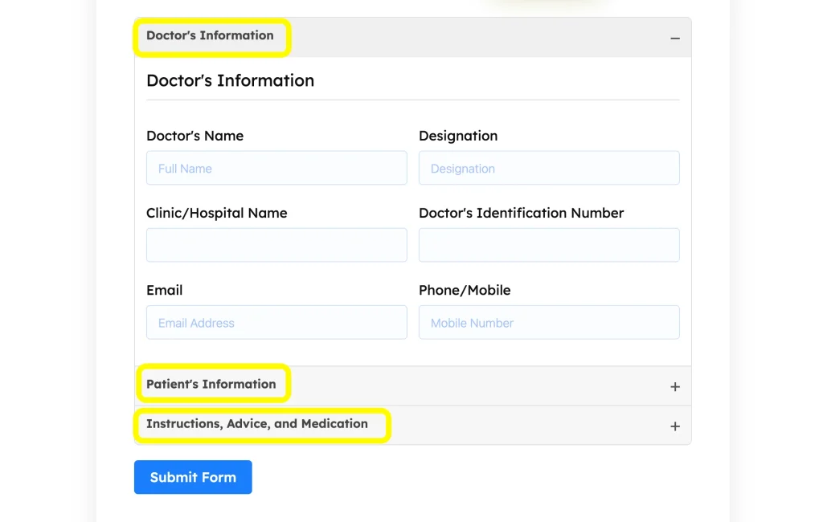Open the Patient's Information accordion section
The width and height of the screenshot is (823, 522).
coord(211,384)
